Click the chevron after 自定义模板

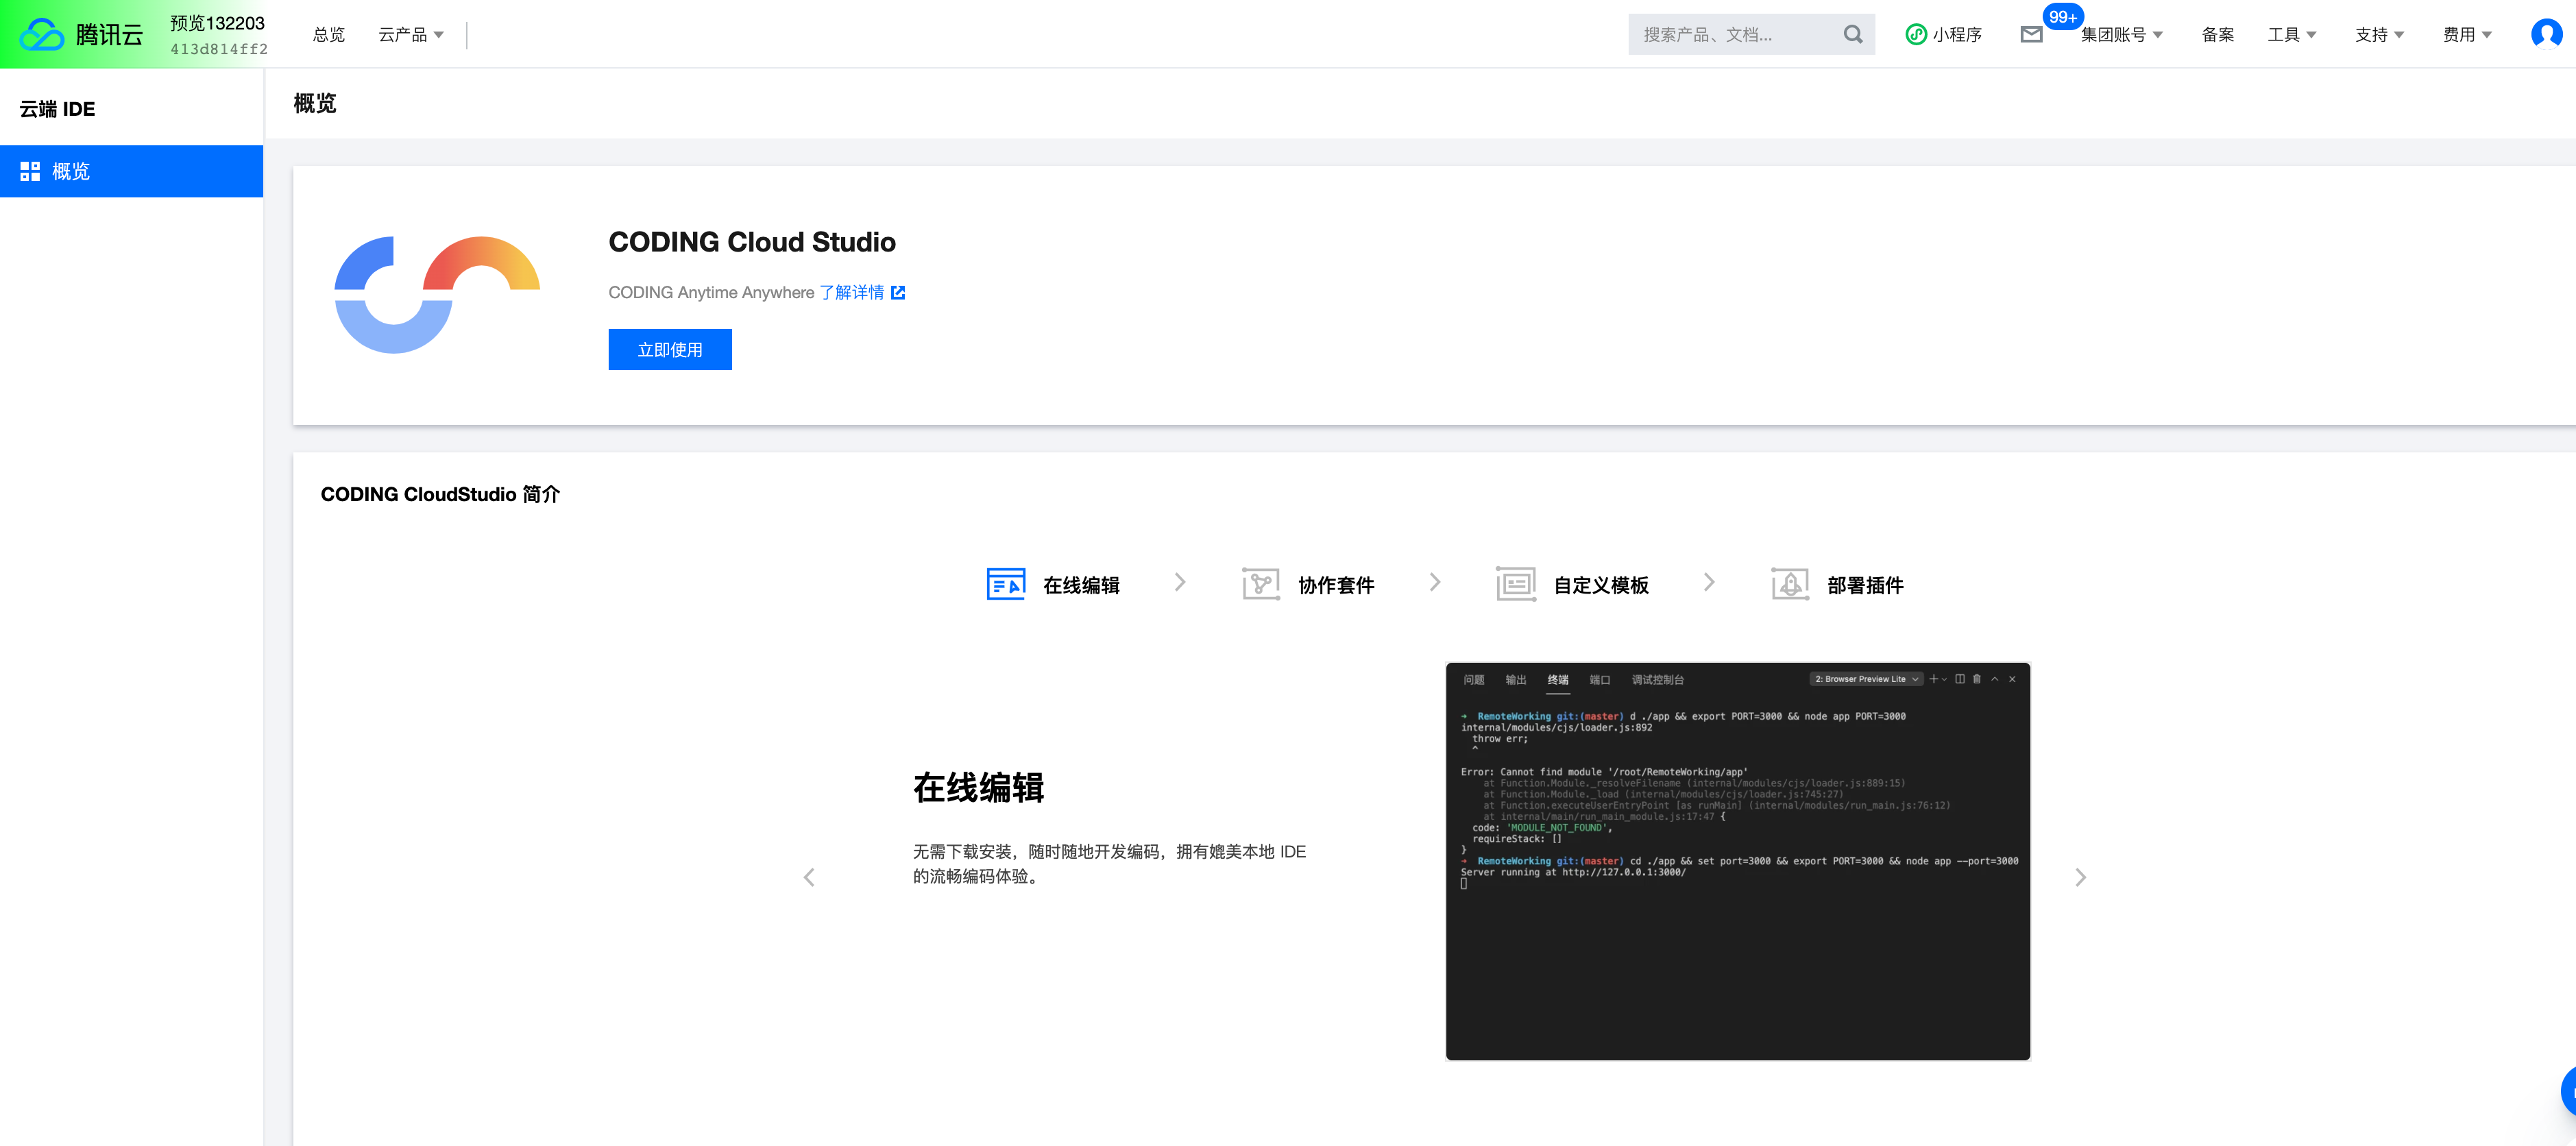point(1709,582)
